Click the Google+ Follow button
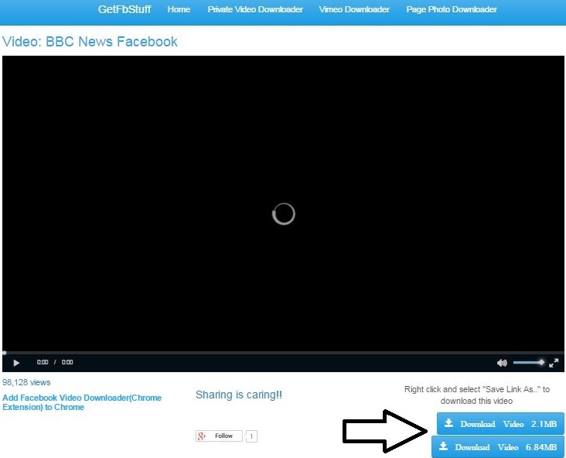566x458 pixels. point(223,436)
